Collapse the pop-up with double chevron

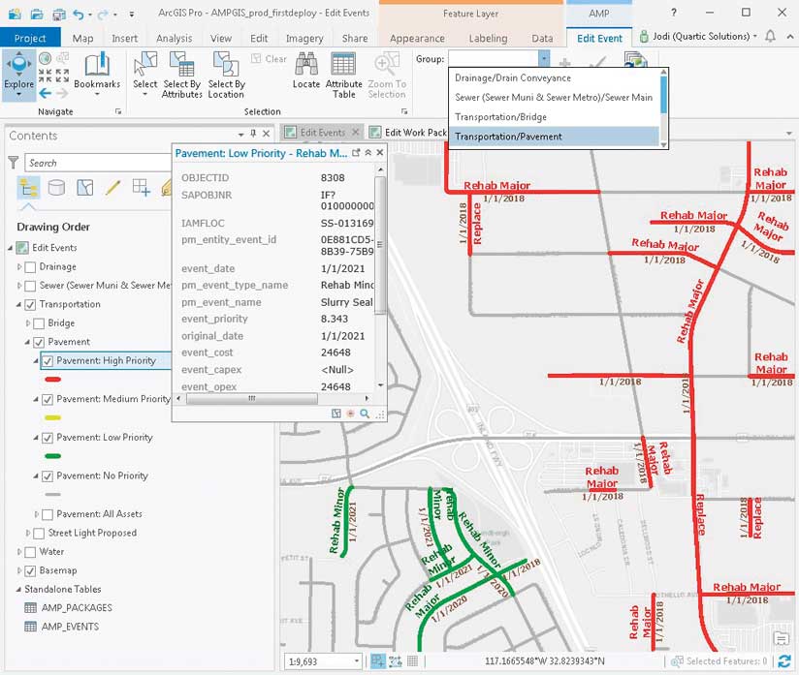[368, 152]
